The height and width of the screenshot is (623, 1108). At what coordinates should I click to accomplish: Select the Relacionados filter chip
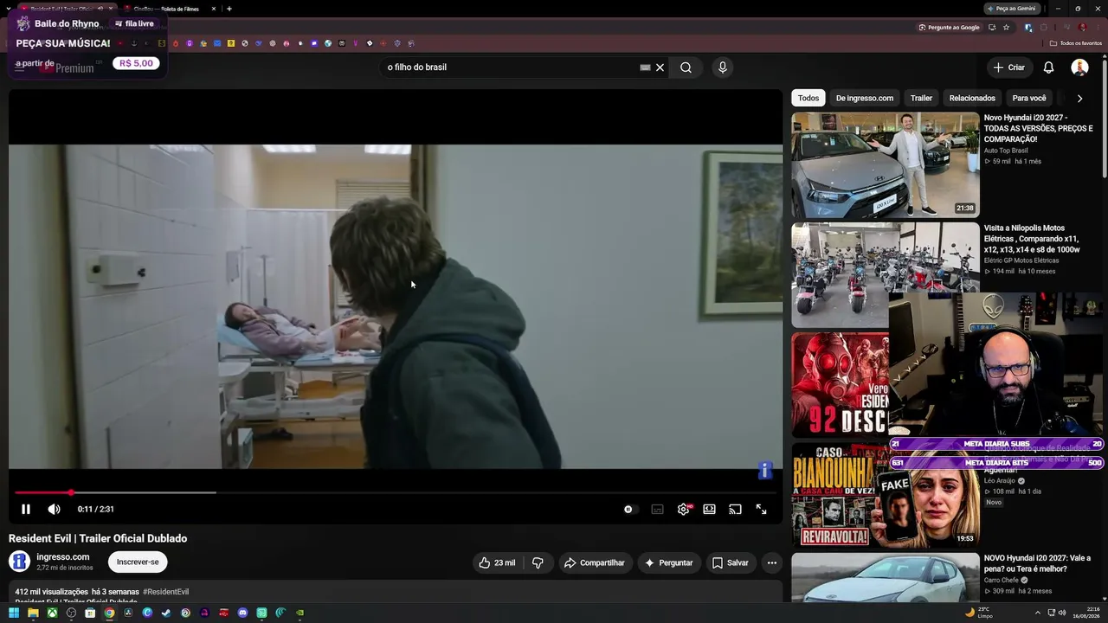972,98
